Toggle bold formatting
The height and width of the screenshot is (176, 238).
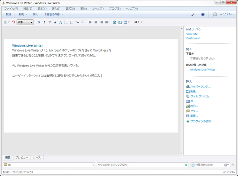[39, 22]
